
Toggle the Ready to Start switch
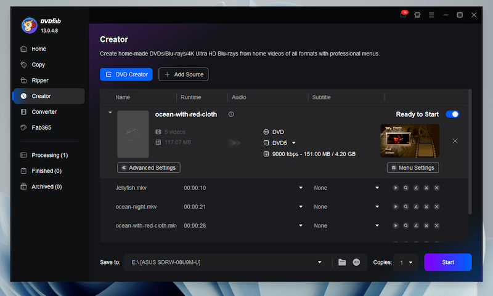click(452, 114)
